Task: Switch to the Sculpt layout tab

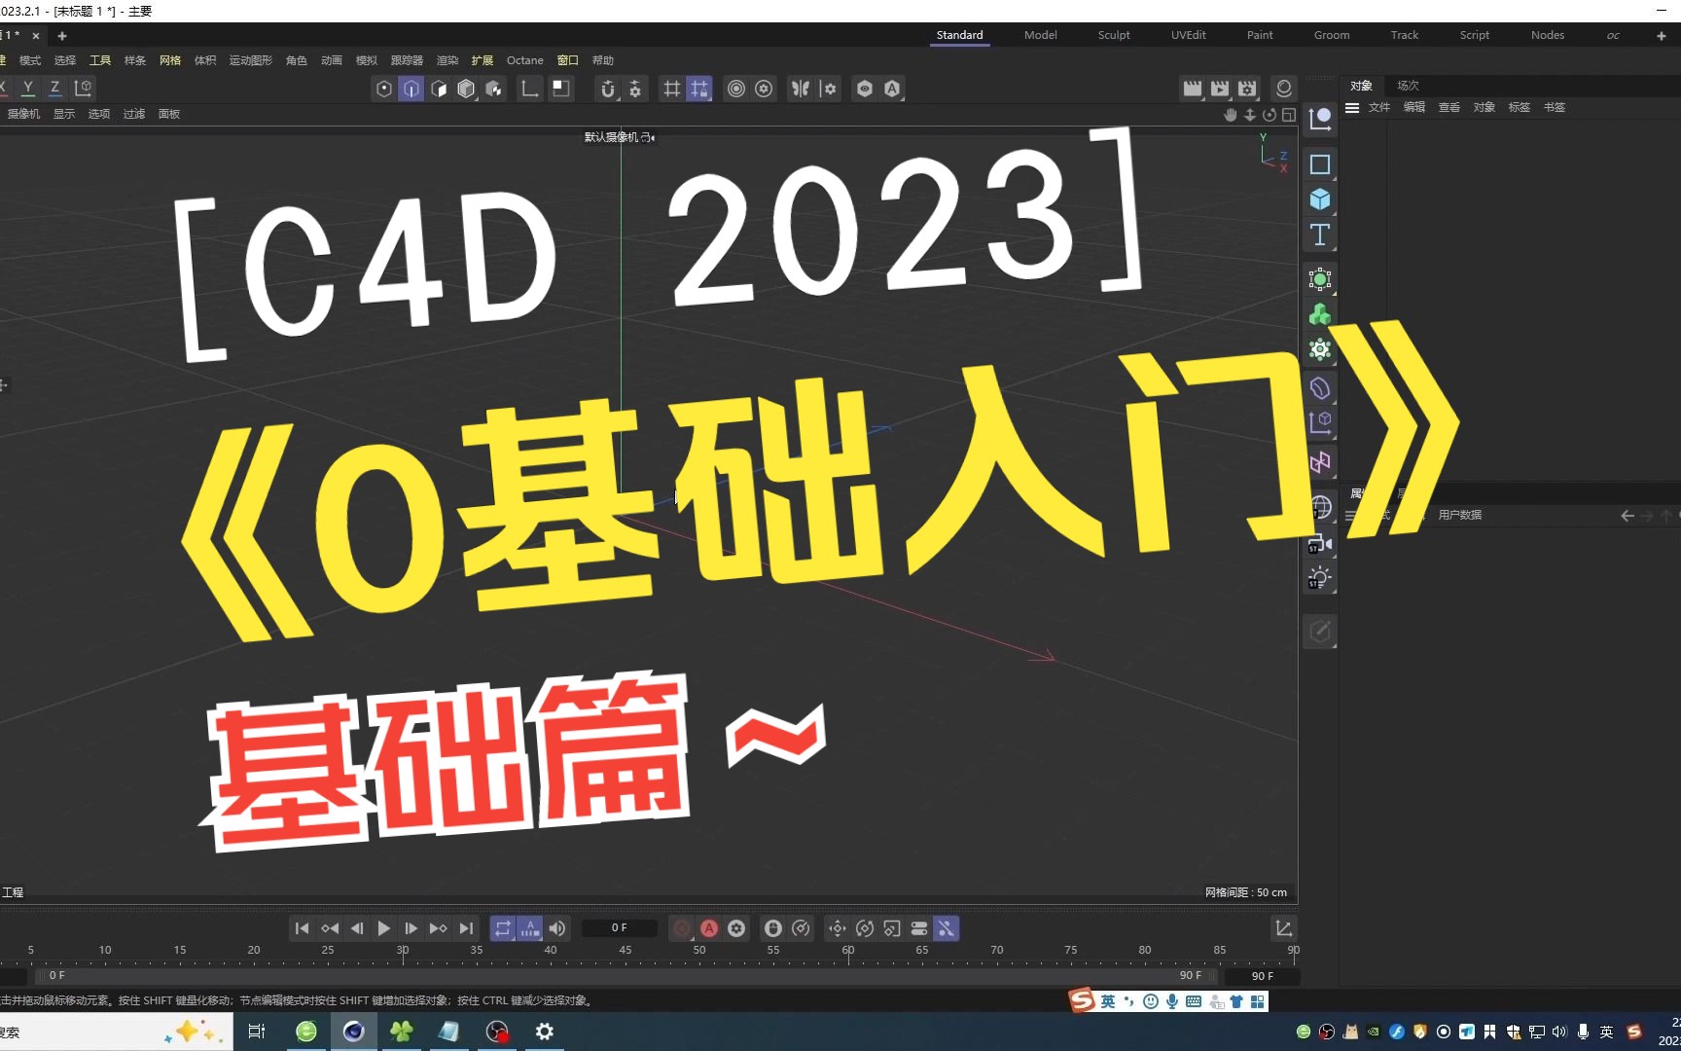Action: [x=1114, y=35]
